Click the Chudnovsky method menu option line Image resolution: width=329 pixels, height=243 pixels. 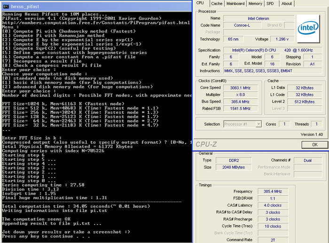(69, 31)
